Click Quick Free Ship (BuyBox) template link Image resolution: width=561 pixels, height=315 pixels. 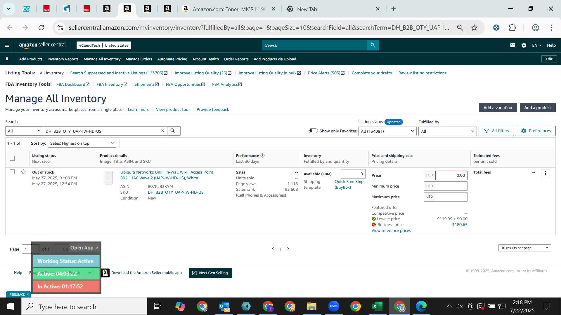click(349, 184)
